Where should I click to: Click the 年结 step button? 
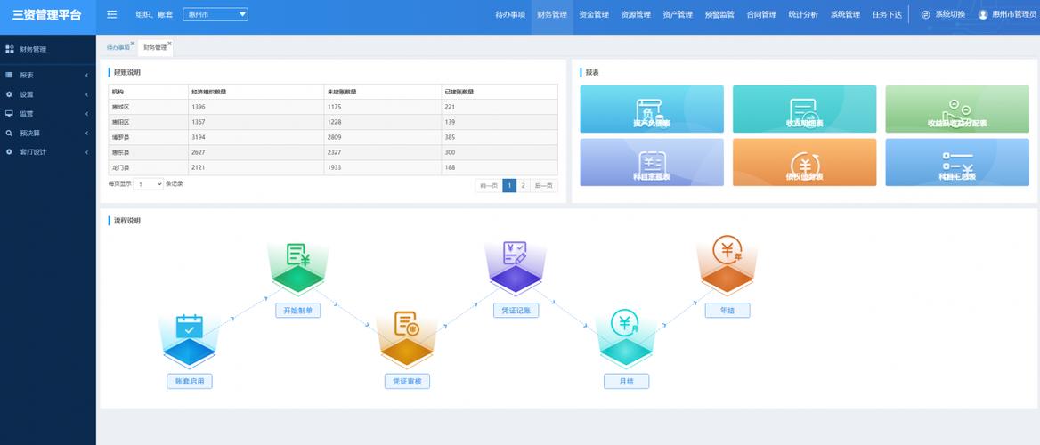point(727,311)
